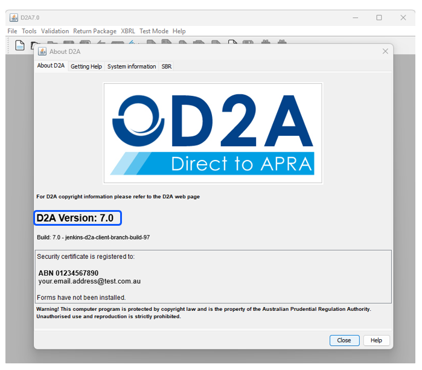Click the Java icon in About D2A title bar
Screen dimensions: 422x370
tap(42, 51)
